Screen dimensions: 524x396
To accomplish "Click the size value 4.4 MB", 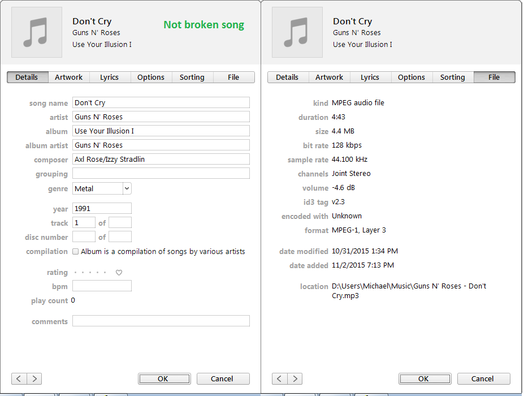I will (343, 131).
